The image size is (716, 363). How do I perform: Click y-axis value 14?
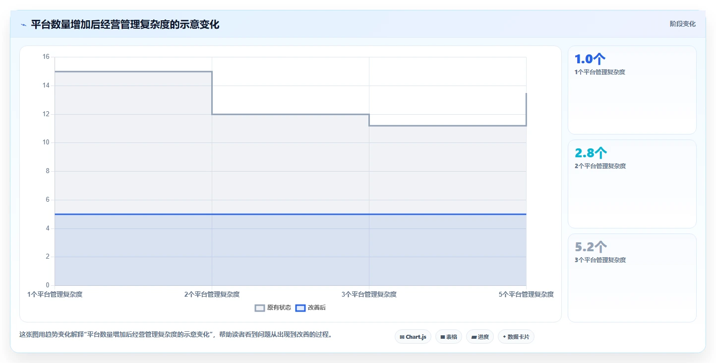click(46, 86)
